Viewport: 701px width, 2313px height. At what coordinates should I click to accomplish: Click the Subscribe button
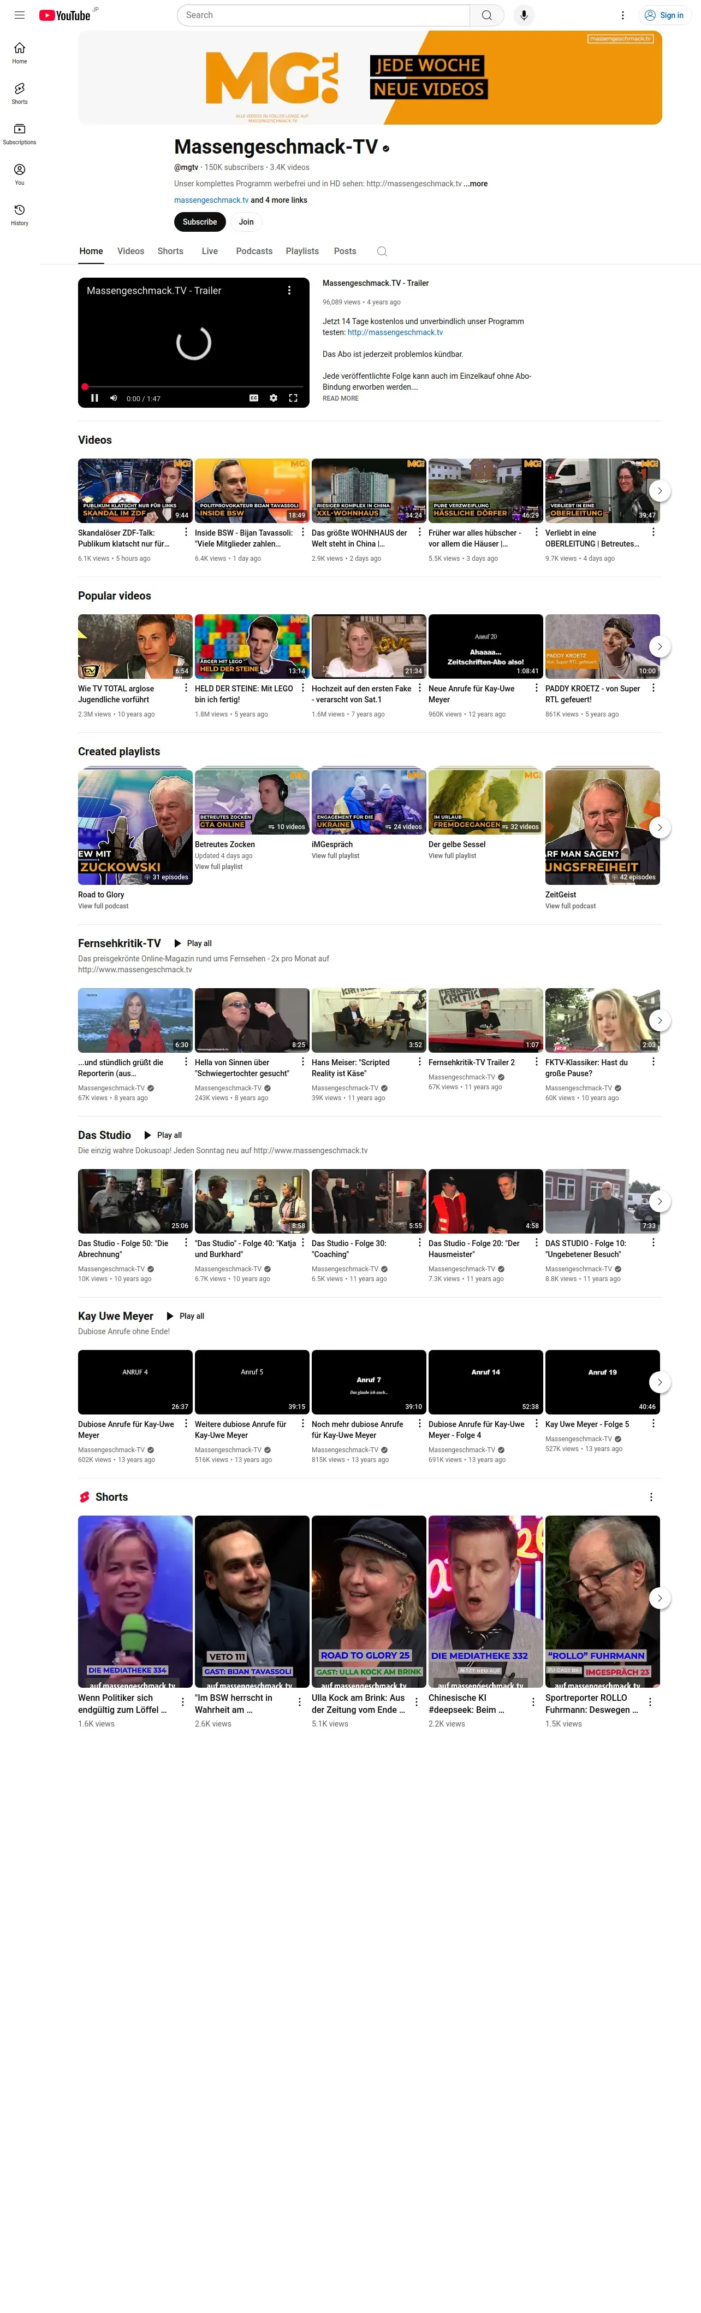point(200,222)
